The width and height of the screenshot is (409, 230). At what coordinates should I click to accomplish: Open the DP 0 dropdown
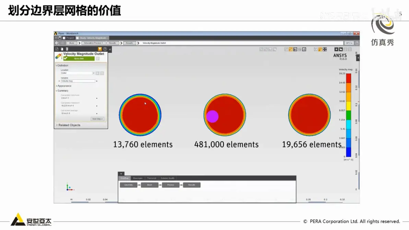[x=349, y=43]
